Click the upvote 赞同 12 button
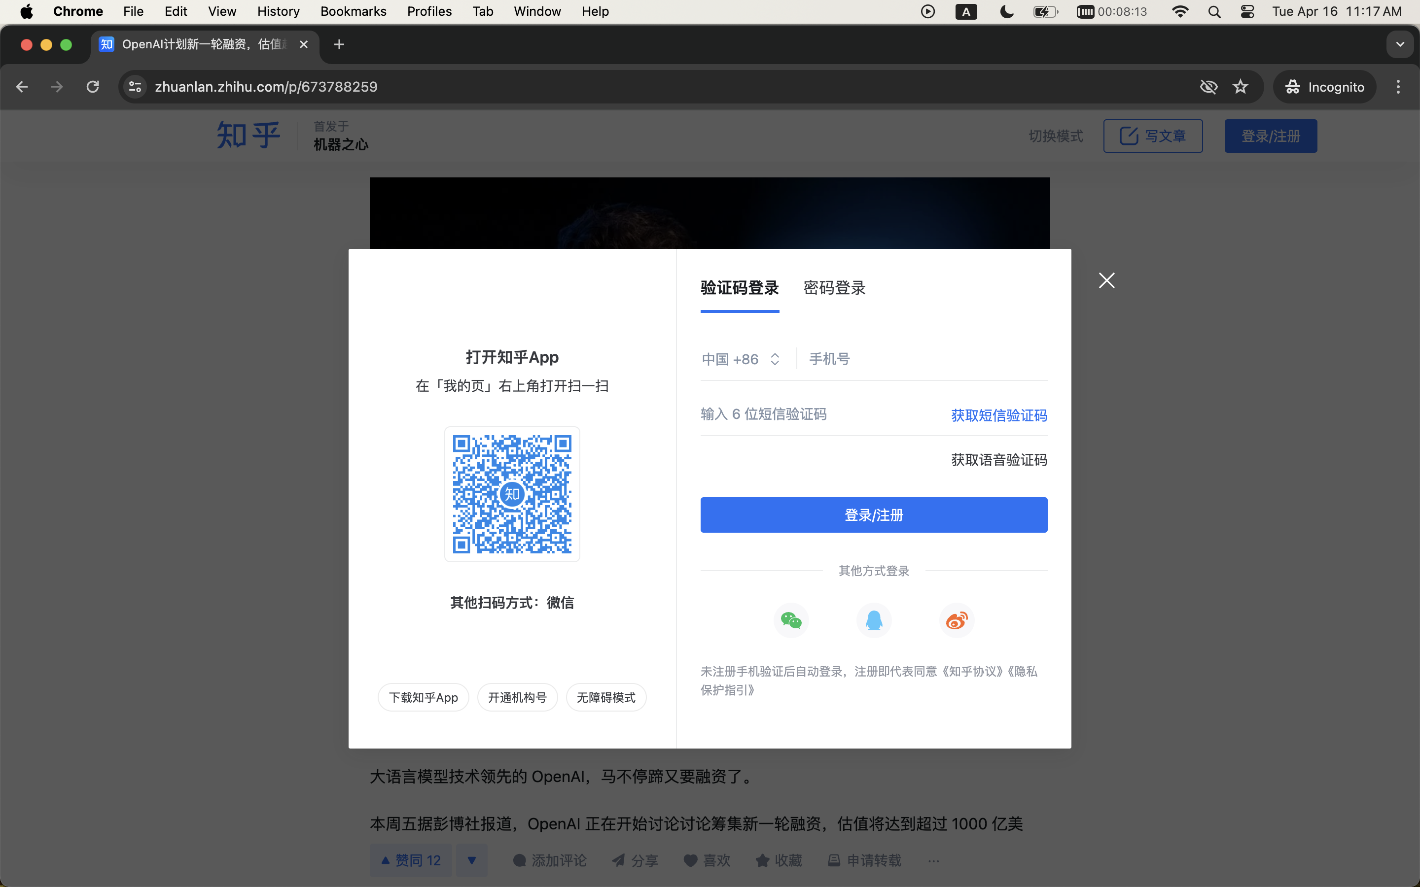 point(411,860)
